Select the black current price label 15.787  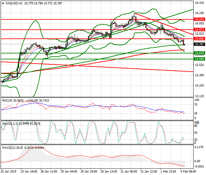(199, 44)
